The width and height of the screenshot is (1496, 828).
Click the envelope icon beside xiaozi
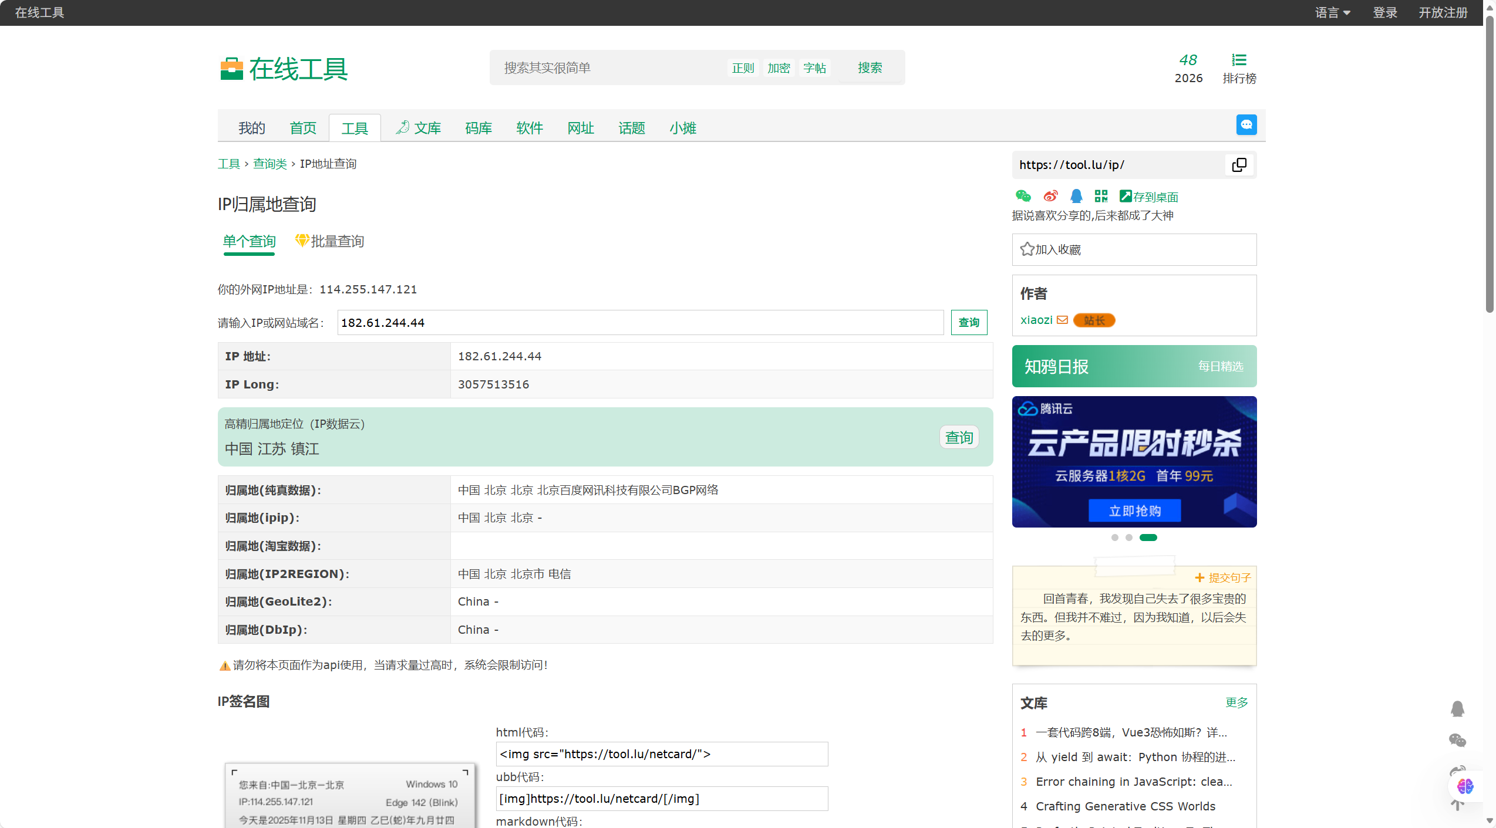click(1062, 320)
